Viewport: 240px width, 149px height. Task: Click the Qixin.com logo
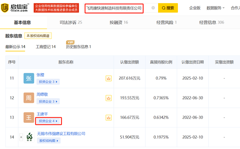(x=15, y=8)
